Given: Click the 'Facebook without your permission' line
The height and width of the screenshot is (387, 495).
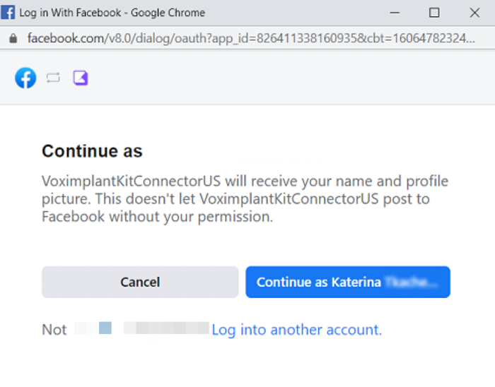Looking at the screenshot, I should (x=157, y=217).
